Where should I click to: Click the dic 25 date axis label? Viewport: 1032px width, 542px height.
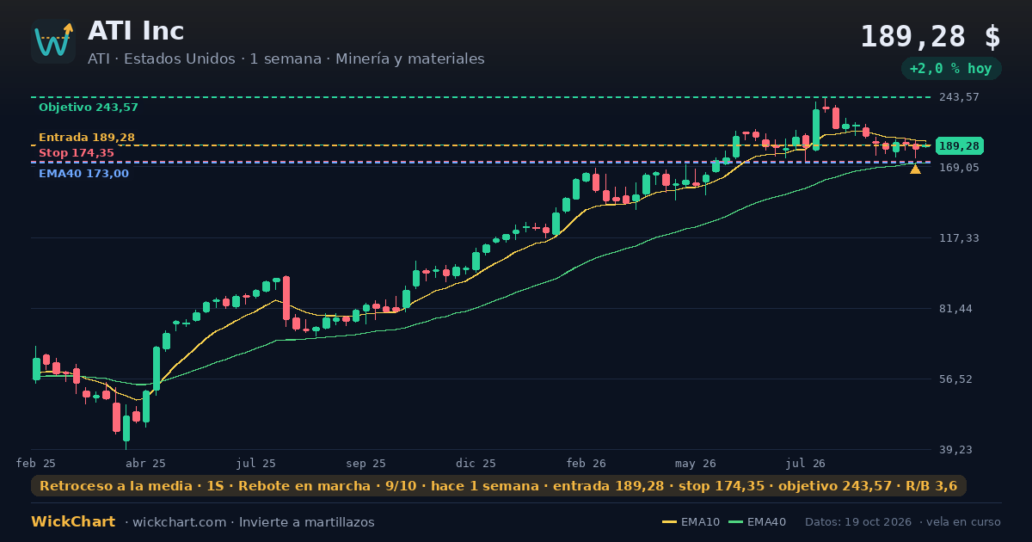pos(476,463)
